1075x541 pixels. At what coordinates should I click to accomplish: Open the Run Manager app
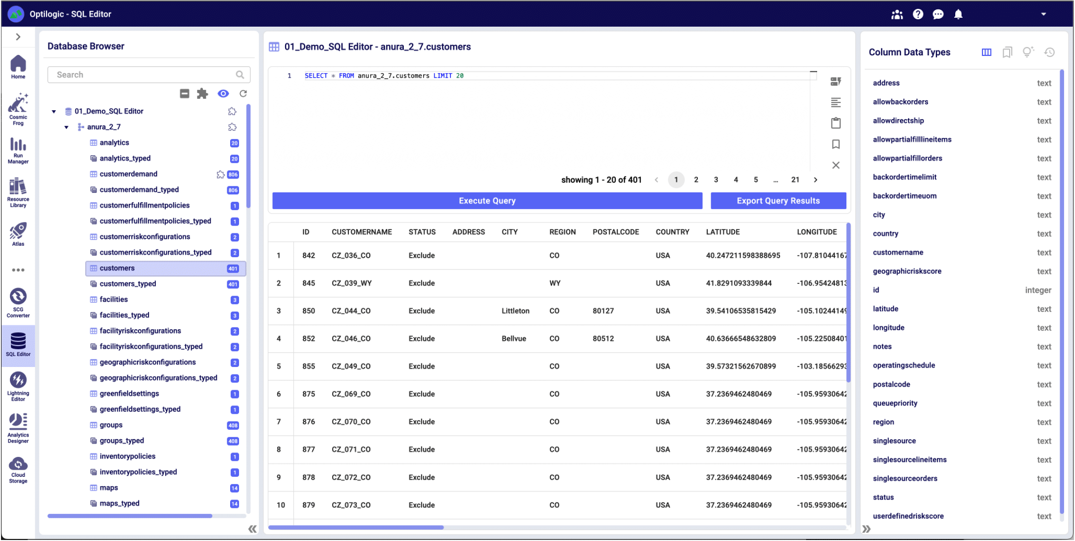(18, 150)
